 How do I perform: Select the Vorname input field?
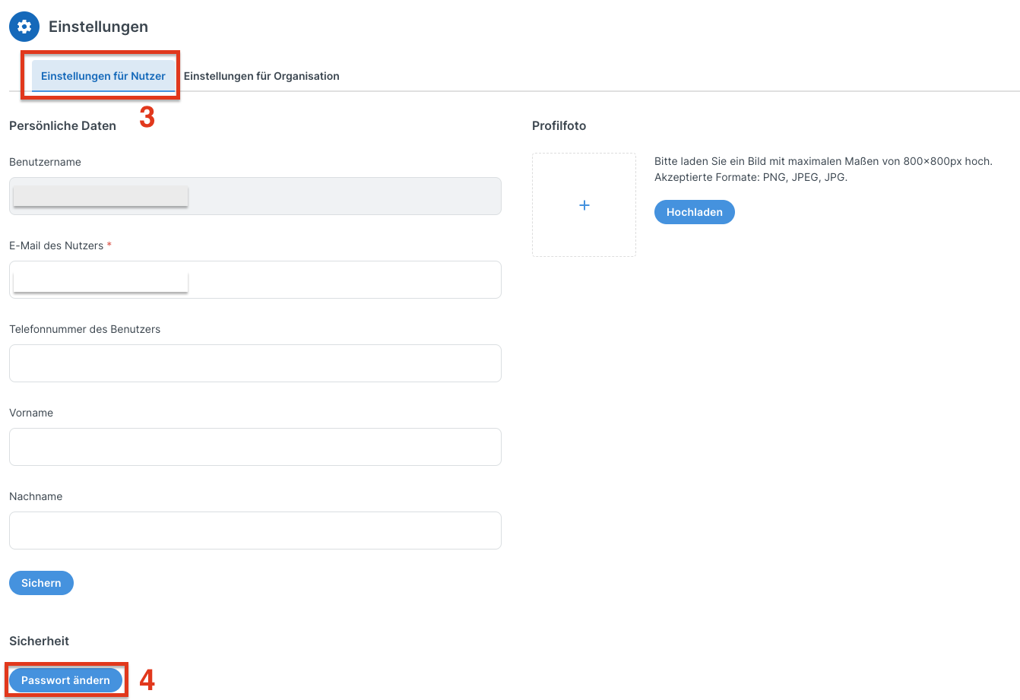(x=255, y=447)
